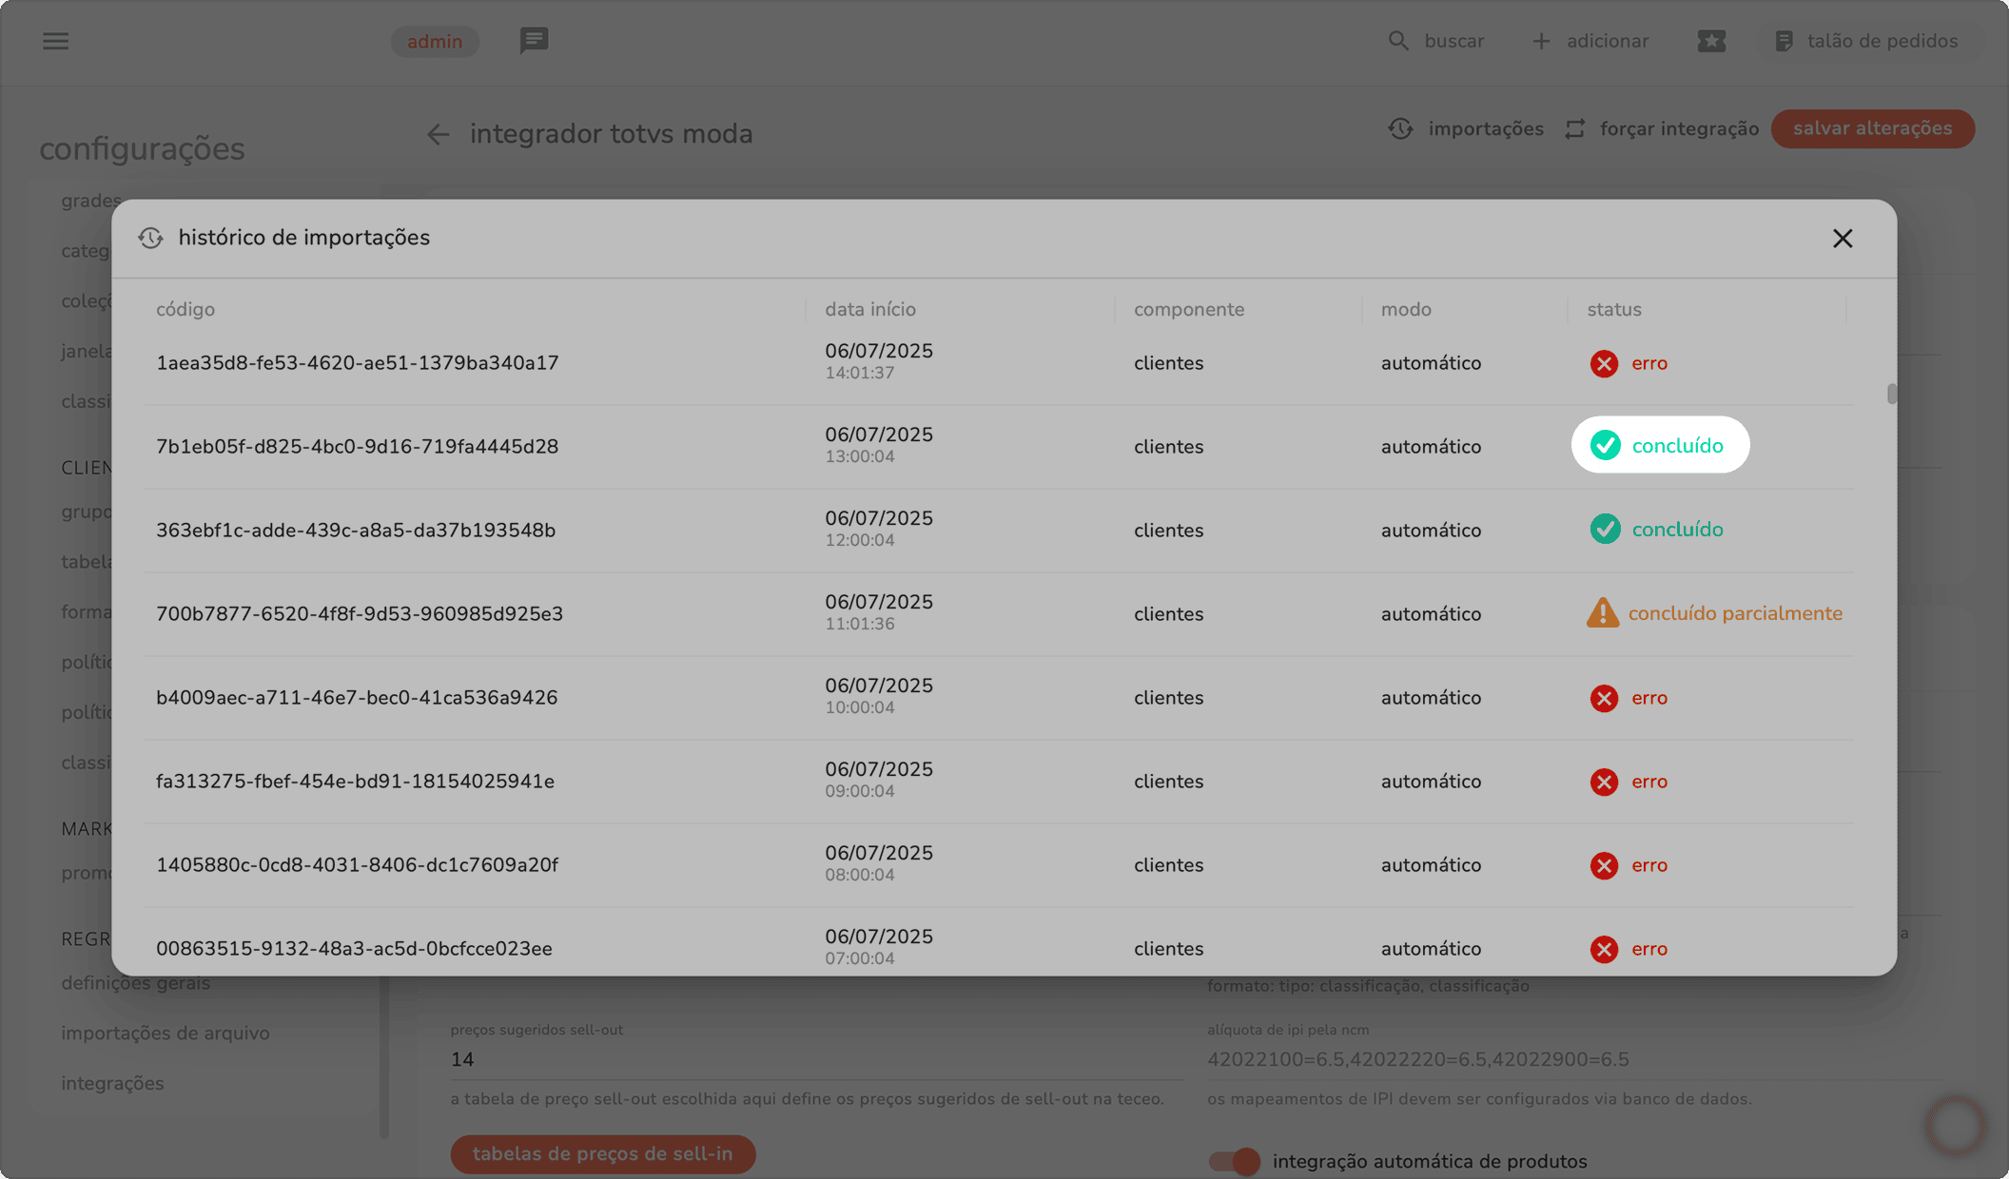Click error icon for import at 10:00:04
Viewport: 2009px width, 1179px height.
(x=1604, y=698)
